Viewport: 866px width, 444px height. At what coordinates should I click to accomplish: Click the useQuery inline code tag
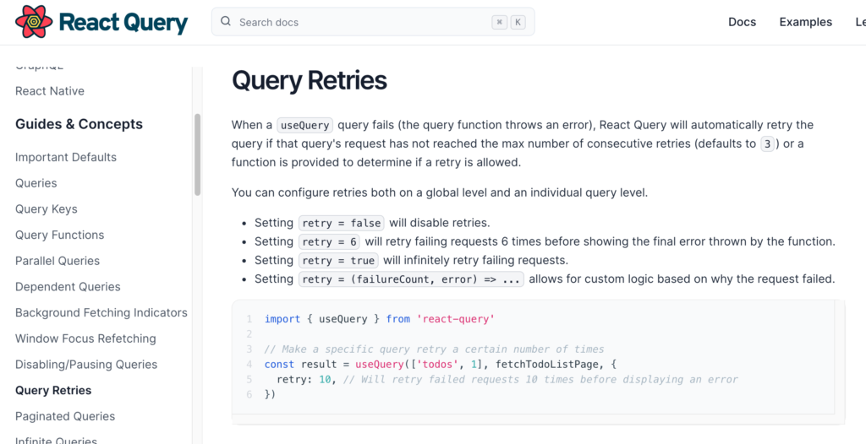click(304, 125)
